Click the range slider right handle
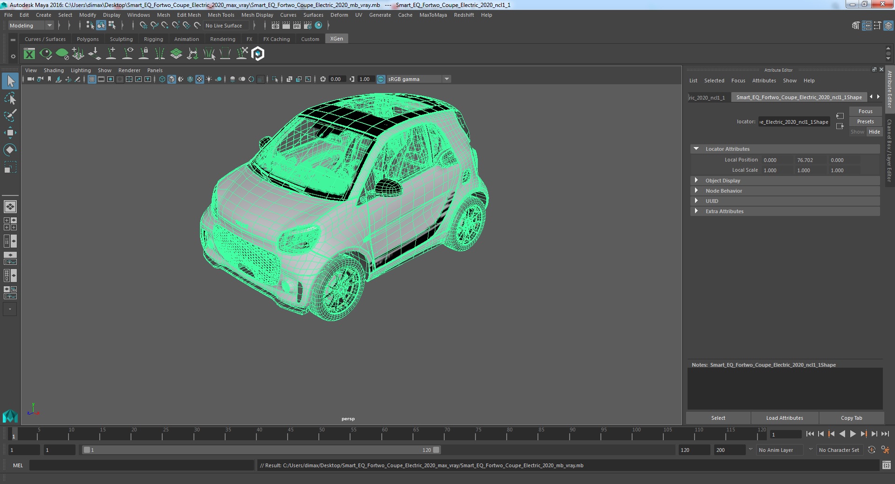The image size is (895, 484). pyautogui.click(x=436, y=450)
